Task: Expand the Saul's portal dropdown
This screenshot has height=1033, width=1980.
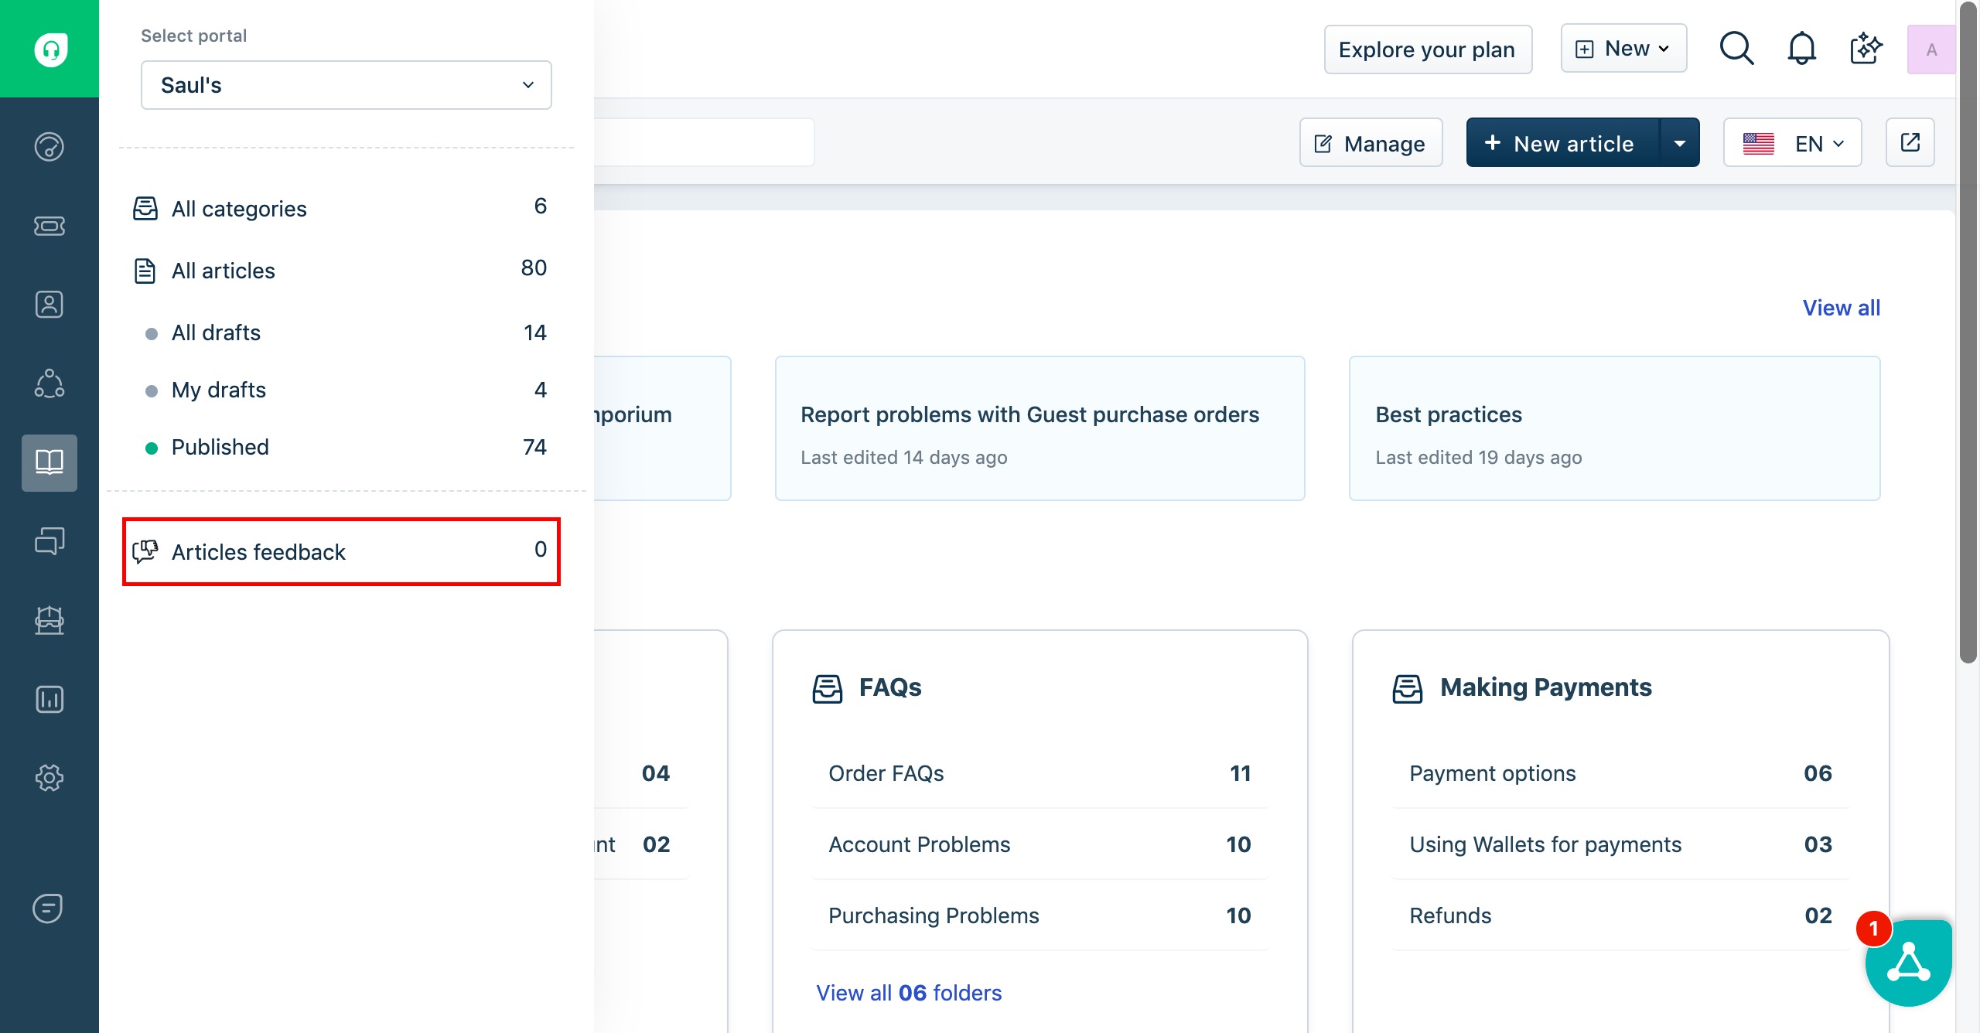Action: click(x=346, y=85)
